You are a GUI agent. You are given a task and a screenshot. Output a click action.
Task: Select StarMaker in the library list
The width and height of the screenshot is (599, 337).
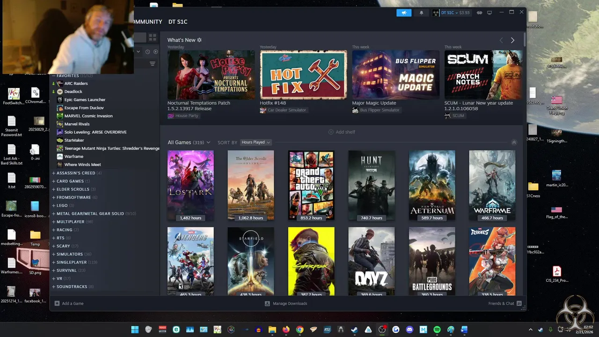pyautogui.click(x=74, y=140)
